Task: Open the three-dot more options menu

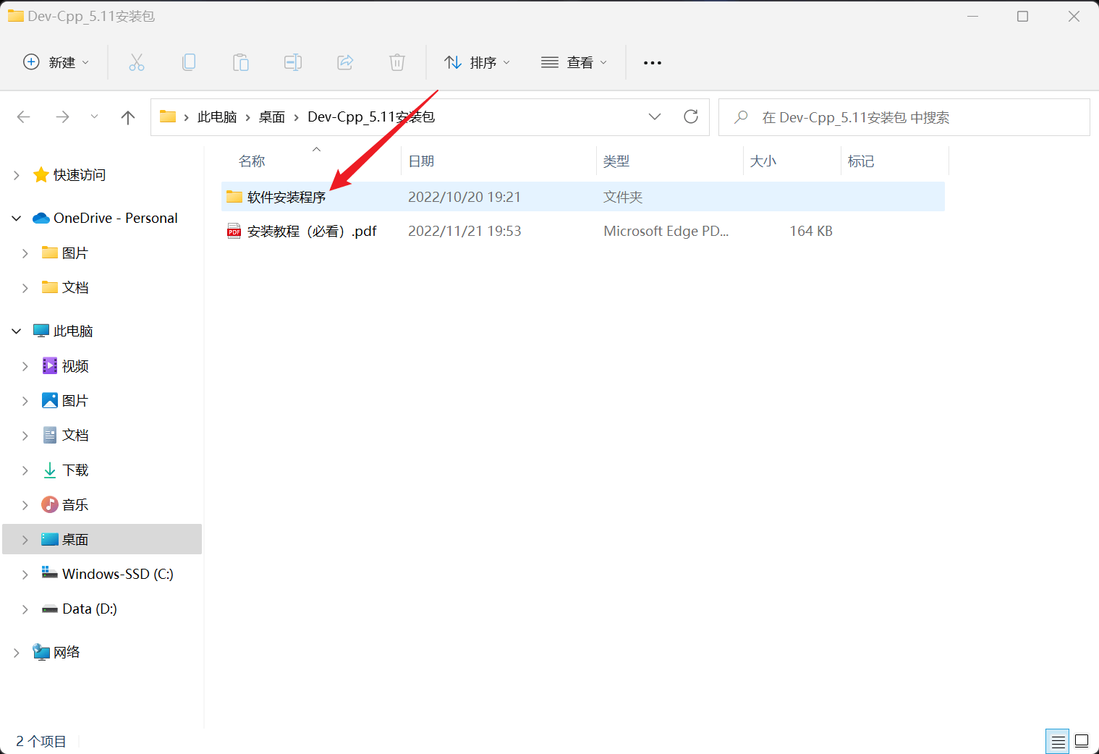Action: click(653, 63)
